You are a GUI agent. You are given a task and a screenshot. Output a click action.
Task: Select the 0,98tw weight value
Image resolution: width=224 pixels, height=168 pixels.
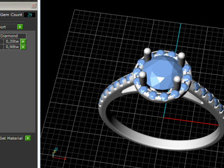12,47
